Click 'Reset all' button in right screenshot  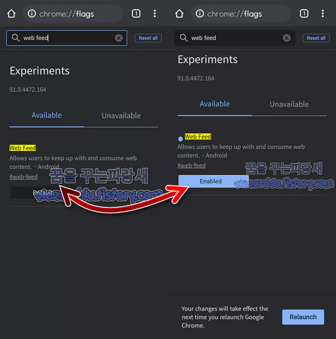click(316, 38)
